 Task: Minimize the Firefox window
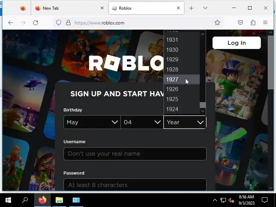click(234, 8)
